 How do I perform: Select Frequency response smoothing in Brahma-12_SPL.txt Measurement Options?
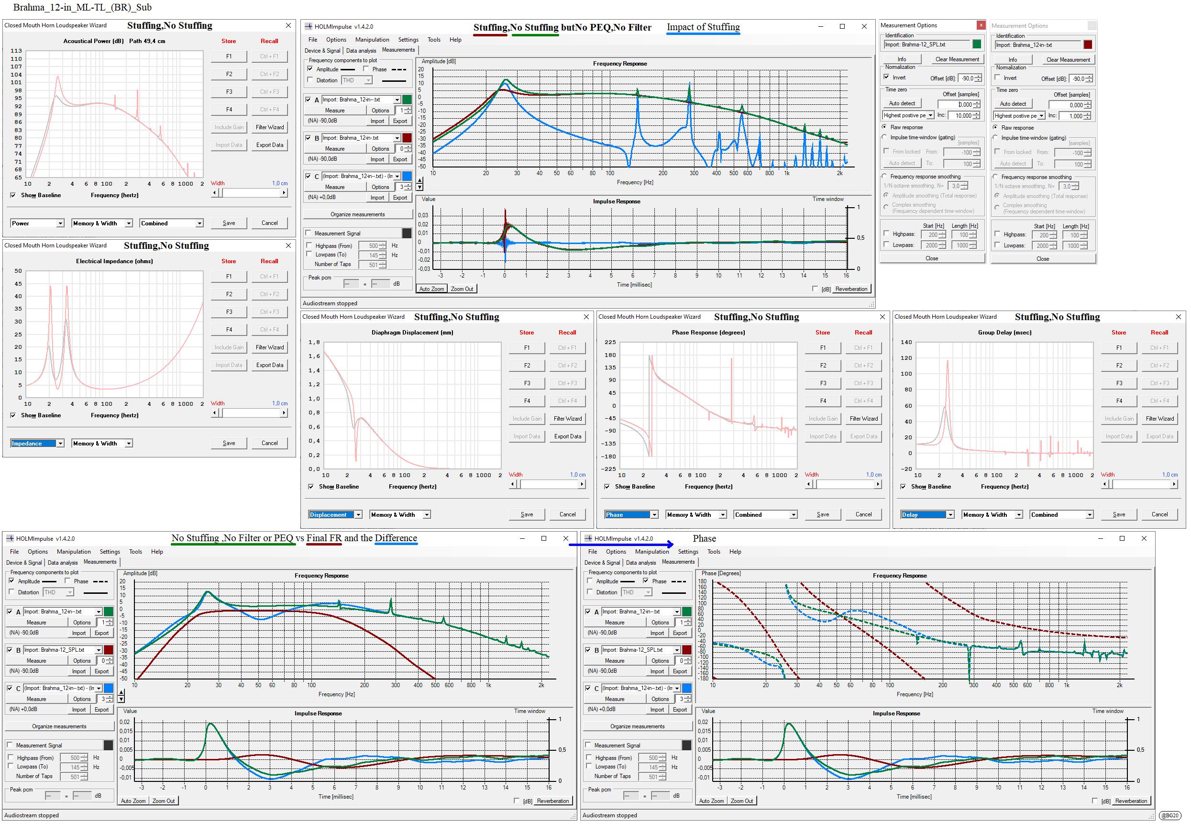tap(884, 177)
